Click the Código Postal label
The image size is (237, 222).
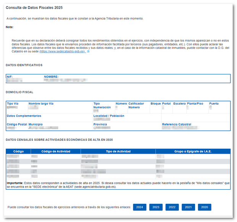coord(17,124)
